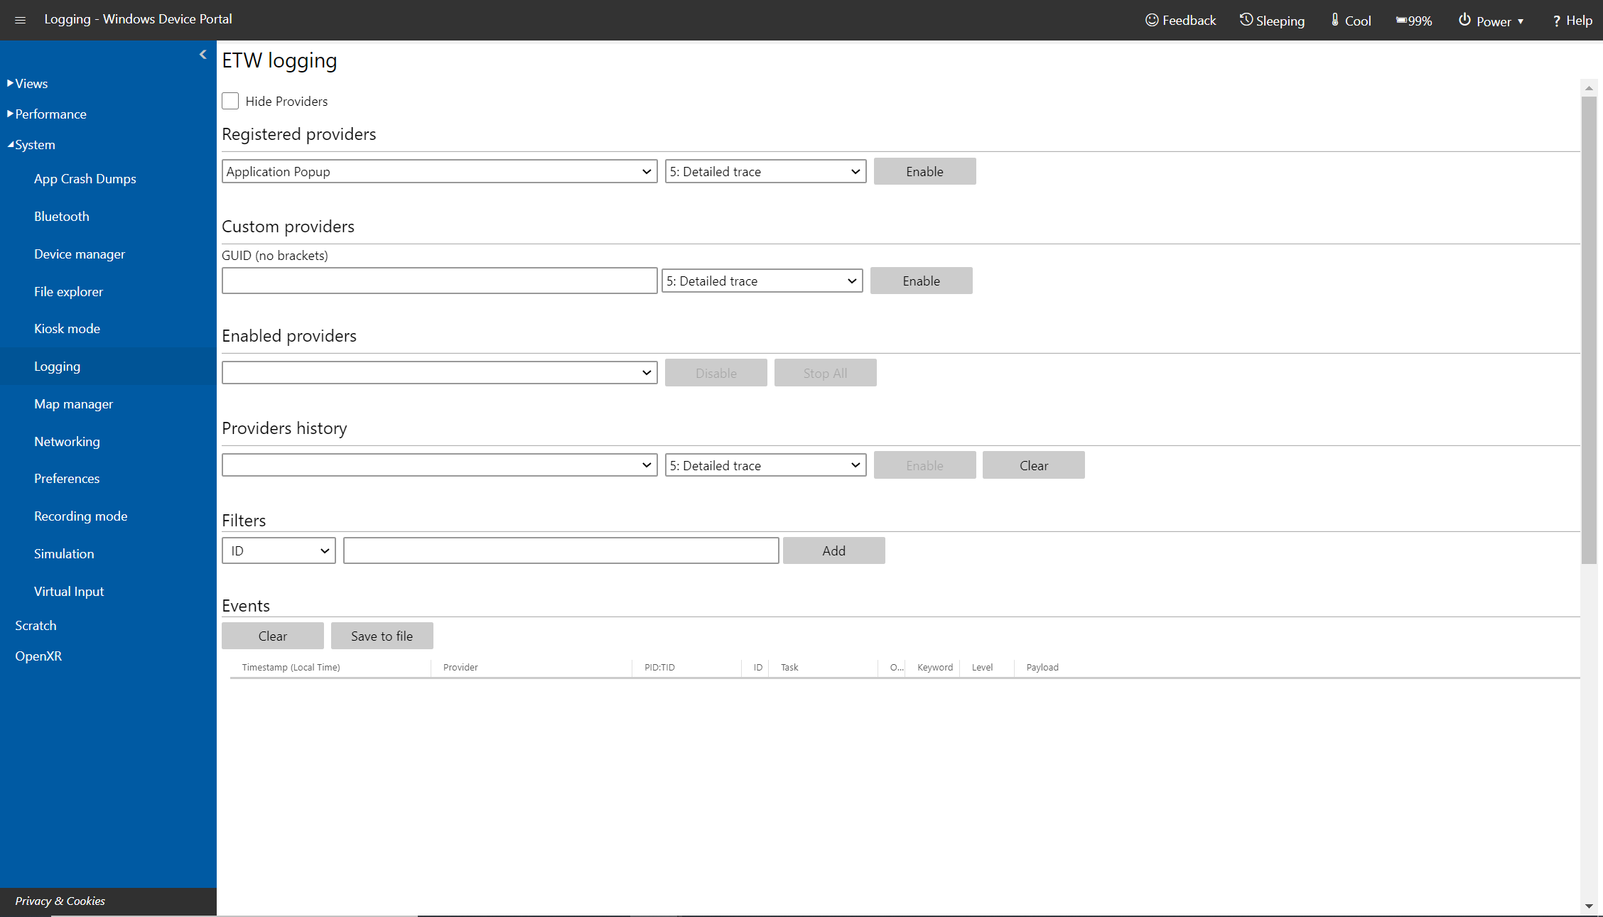Image resolution: width=1603 pixels, height=917 pixels.
Task: Click the filter value input field
Action: (x=561, y=549)
